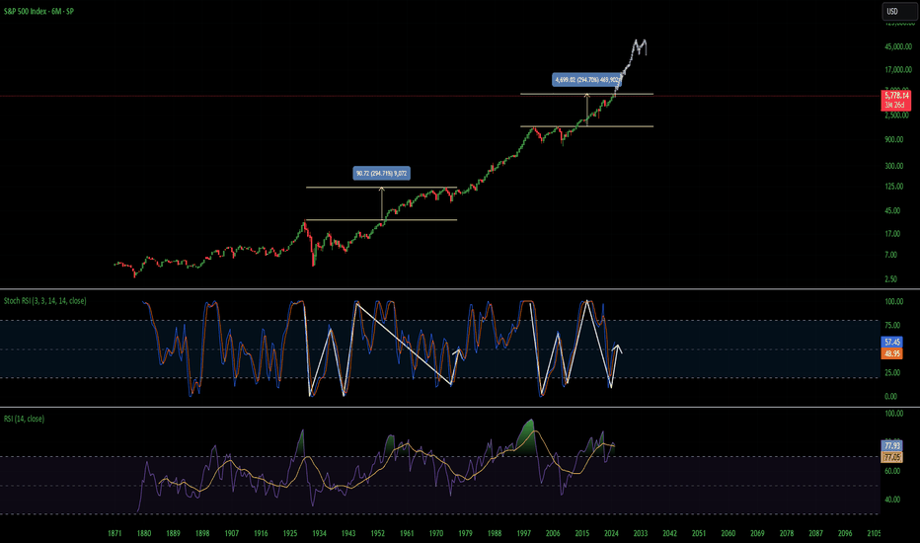Click the 60.00 level on RSI scale
920x543 pixels.
(x=892, y=471)
